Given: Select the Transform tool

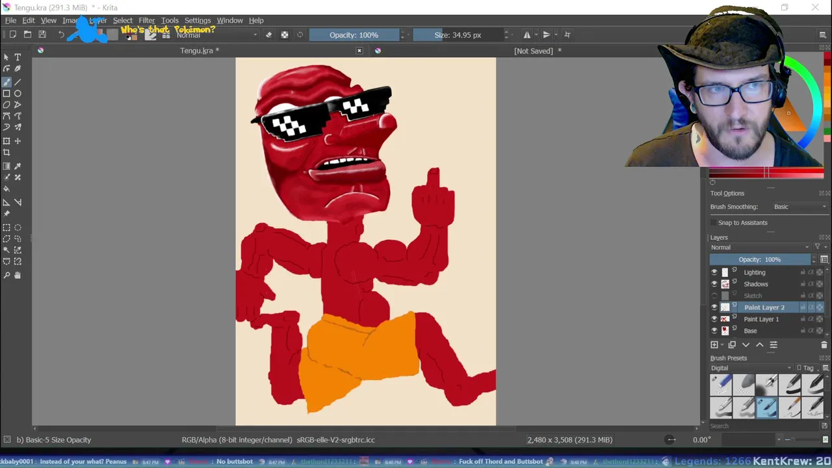Looking at the screenshot, I should click(6, 141).
